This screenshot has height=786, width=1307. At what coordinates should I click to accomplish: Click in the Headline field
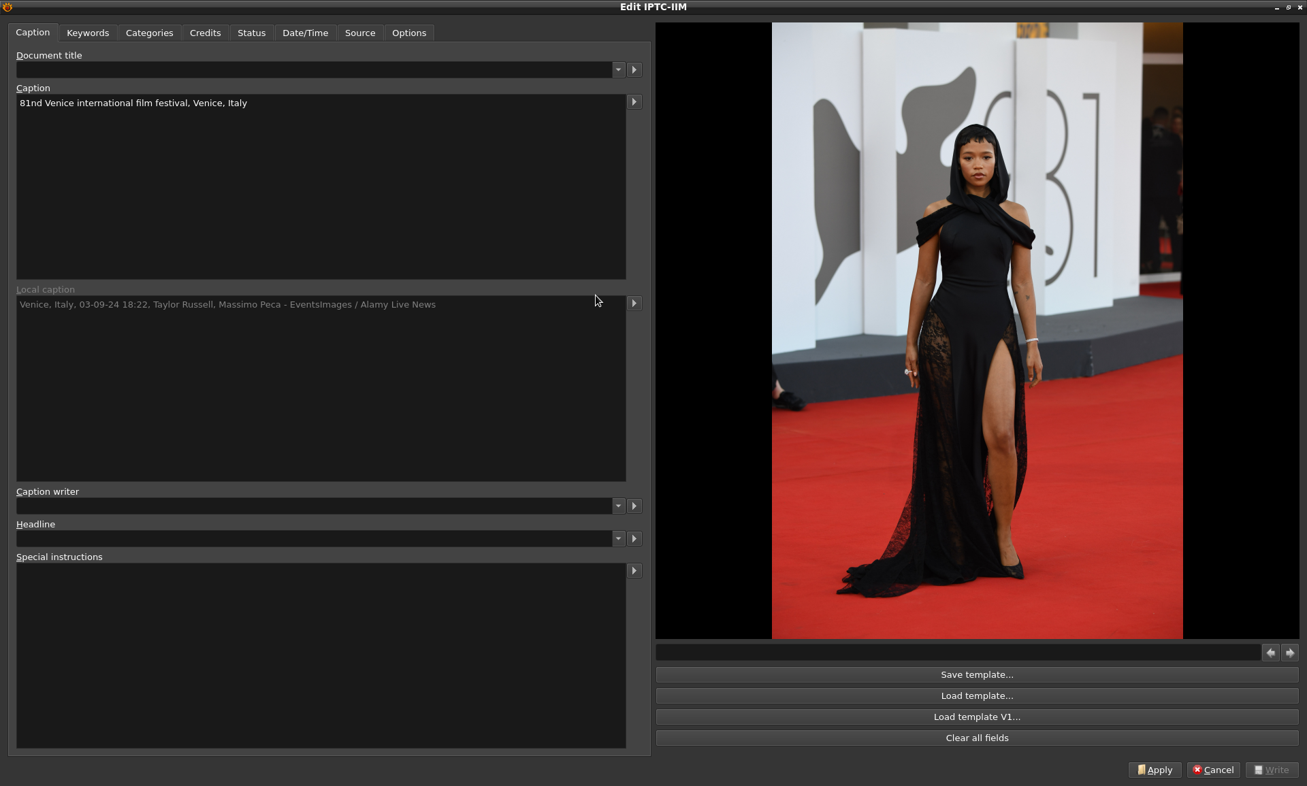314,539
